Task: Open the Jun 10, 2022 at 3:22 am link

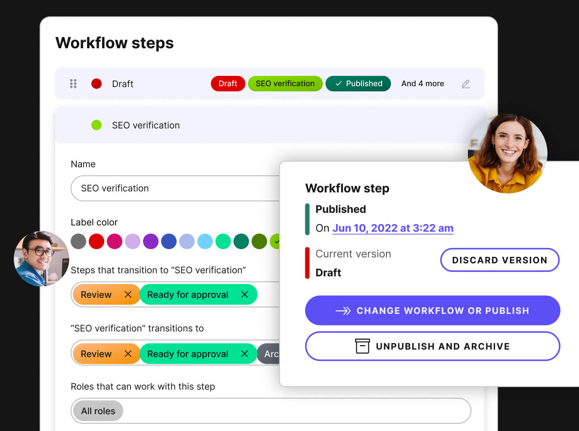Action: pyautogui.click(x=393, y=228)
